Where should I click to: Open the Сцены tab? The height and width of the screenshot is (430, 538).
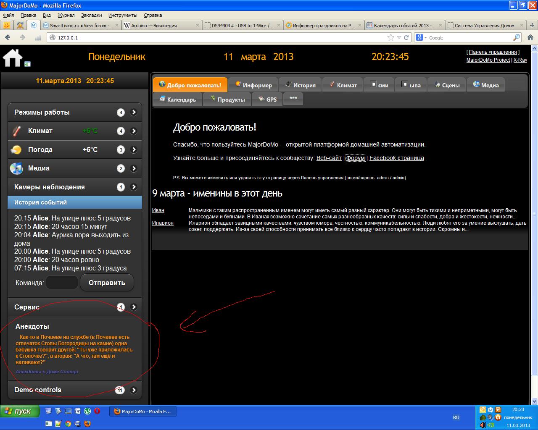[x=447, y=85]
